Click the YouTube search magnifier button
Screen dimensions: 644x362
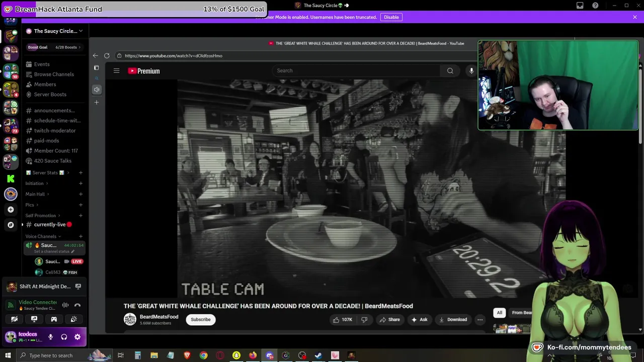tap(450, 70)
